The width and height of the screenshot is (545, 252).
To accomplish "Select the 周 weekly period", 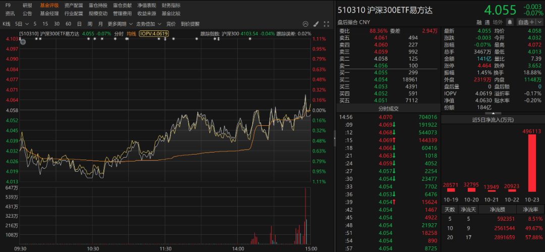I will tap(90, 24).
